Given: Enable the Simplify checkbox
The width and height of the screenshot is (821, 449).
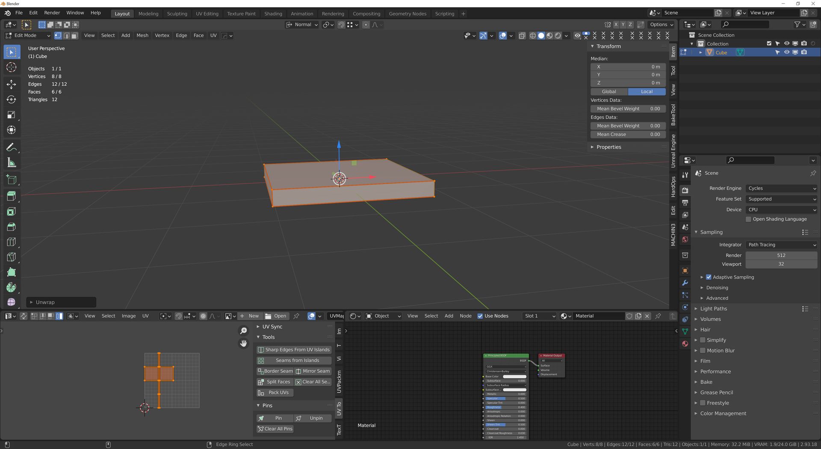Looking at the screenshot, I should (x=703, y=340).
